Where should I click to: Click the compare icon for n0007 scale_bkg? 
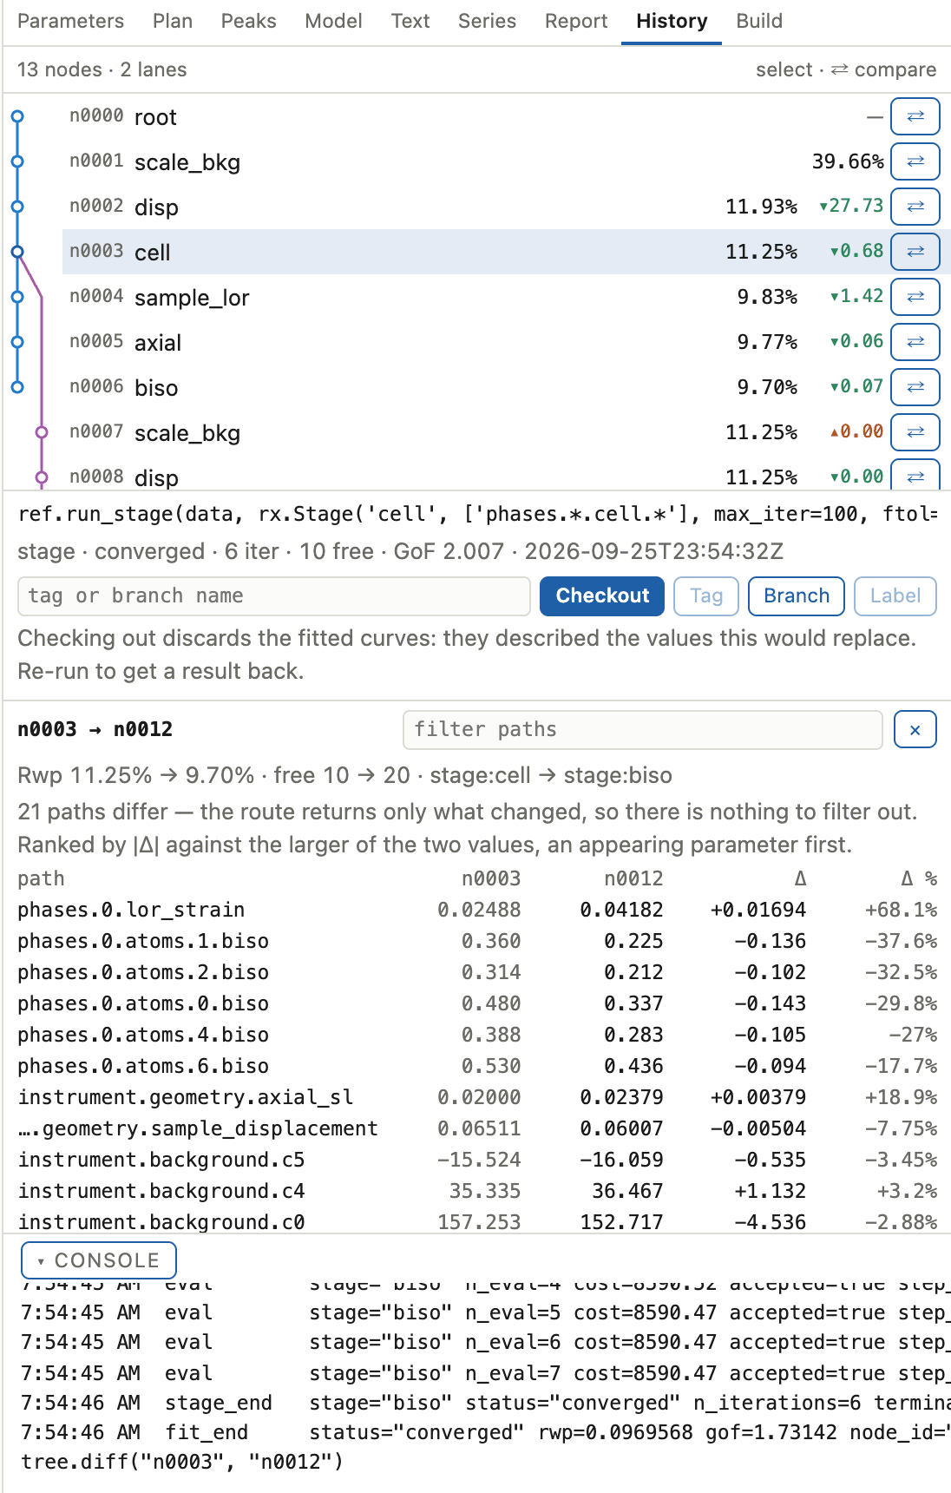click(915, 432)
